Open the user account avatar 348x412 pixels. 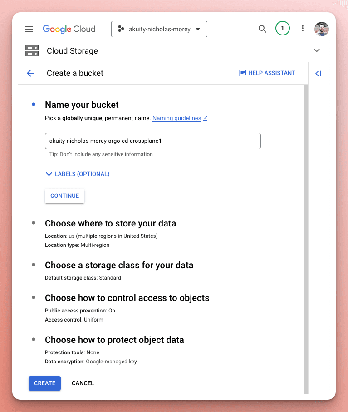click(322, 29)
